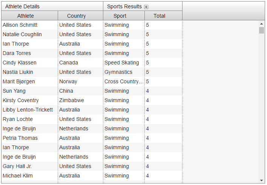
Task: Click the Zimbabwe country cell
Action: coord(81,100)
